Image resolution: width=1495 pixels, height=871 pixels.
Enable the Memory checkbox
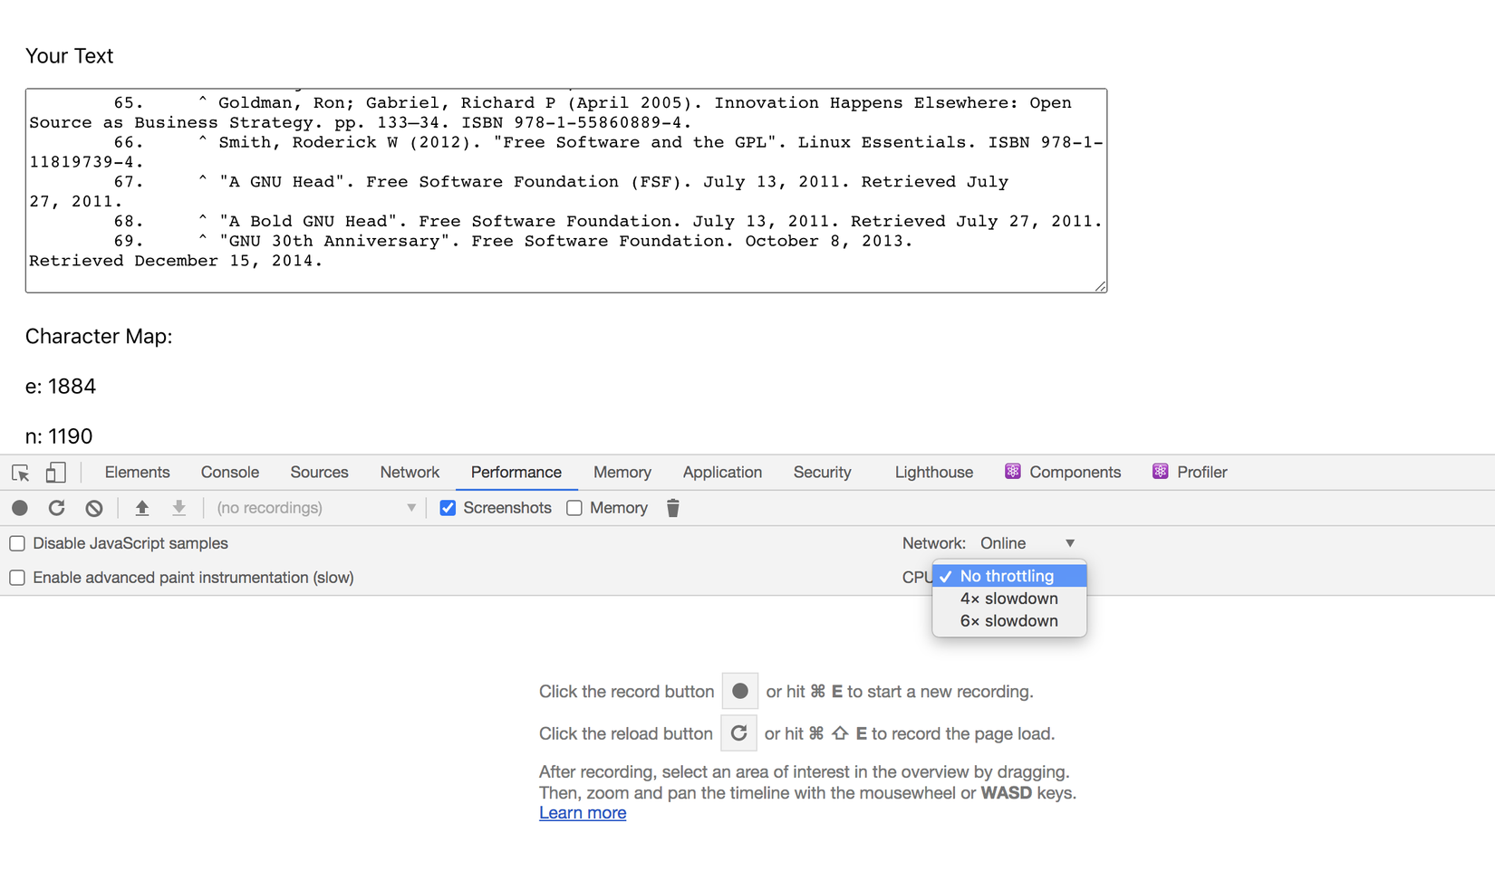coord(574,508)
